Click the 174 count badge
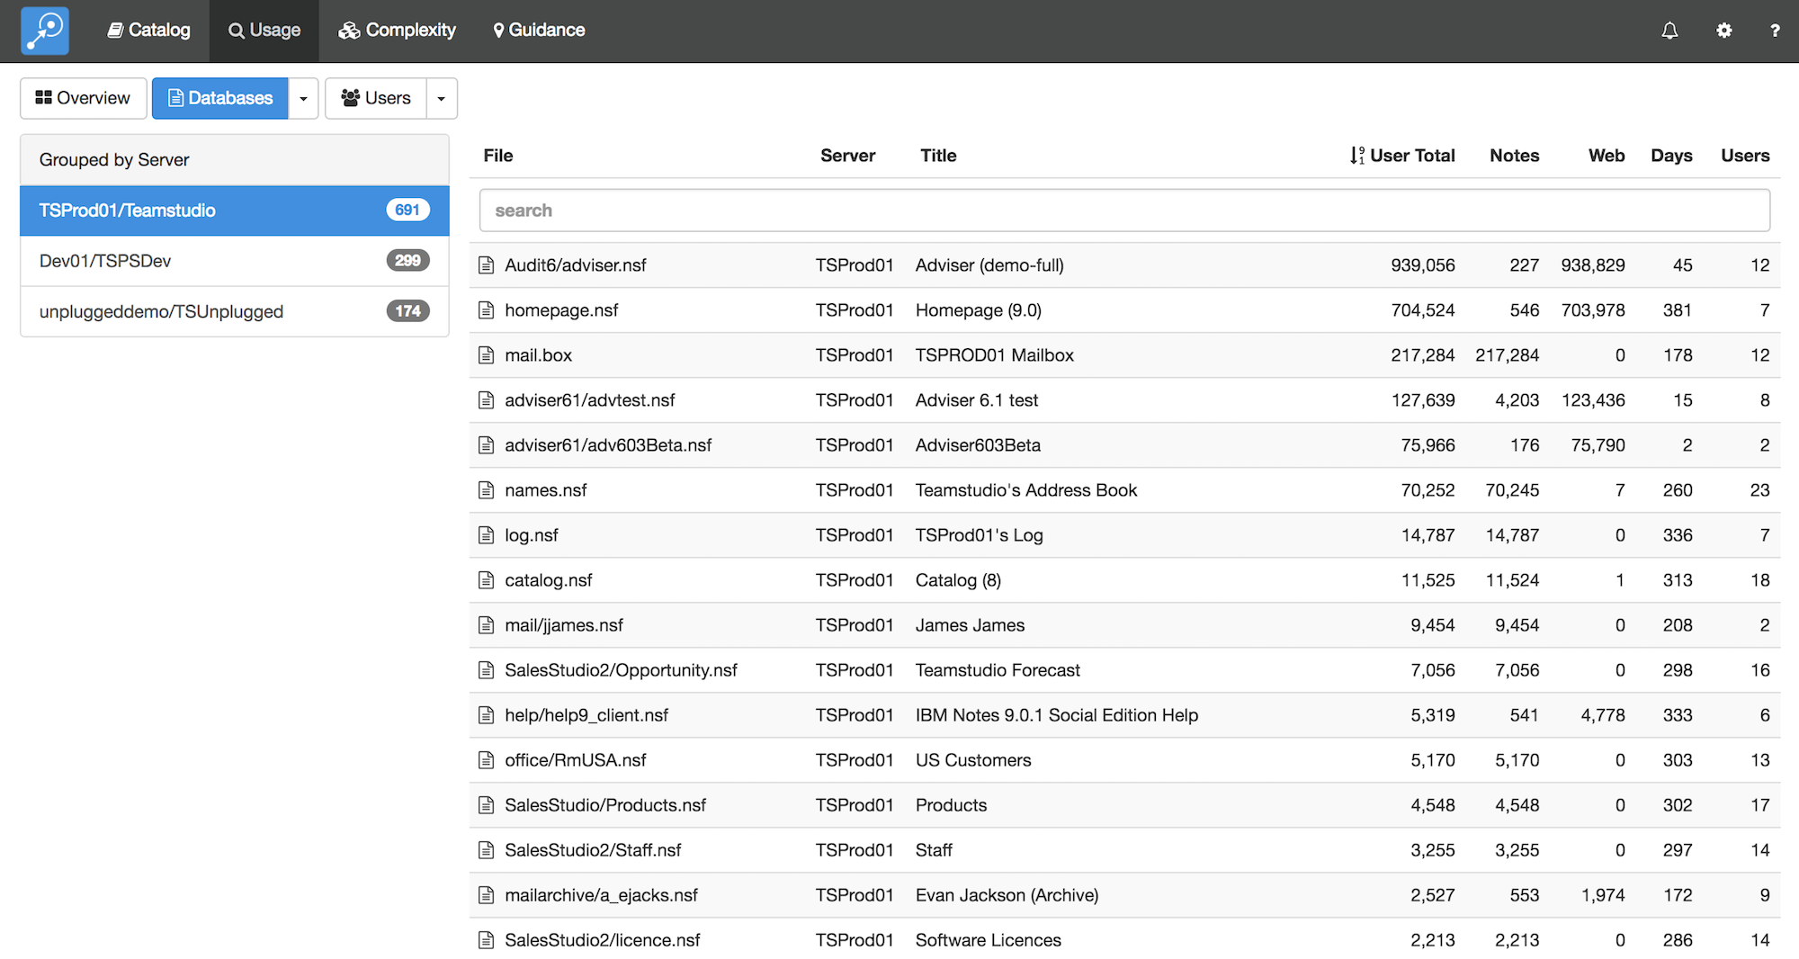 pyautogui.click(x=407, y=310)
